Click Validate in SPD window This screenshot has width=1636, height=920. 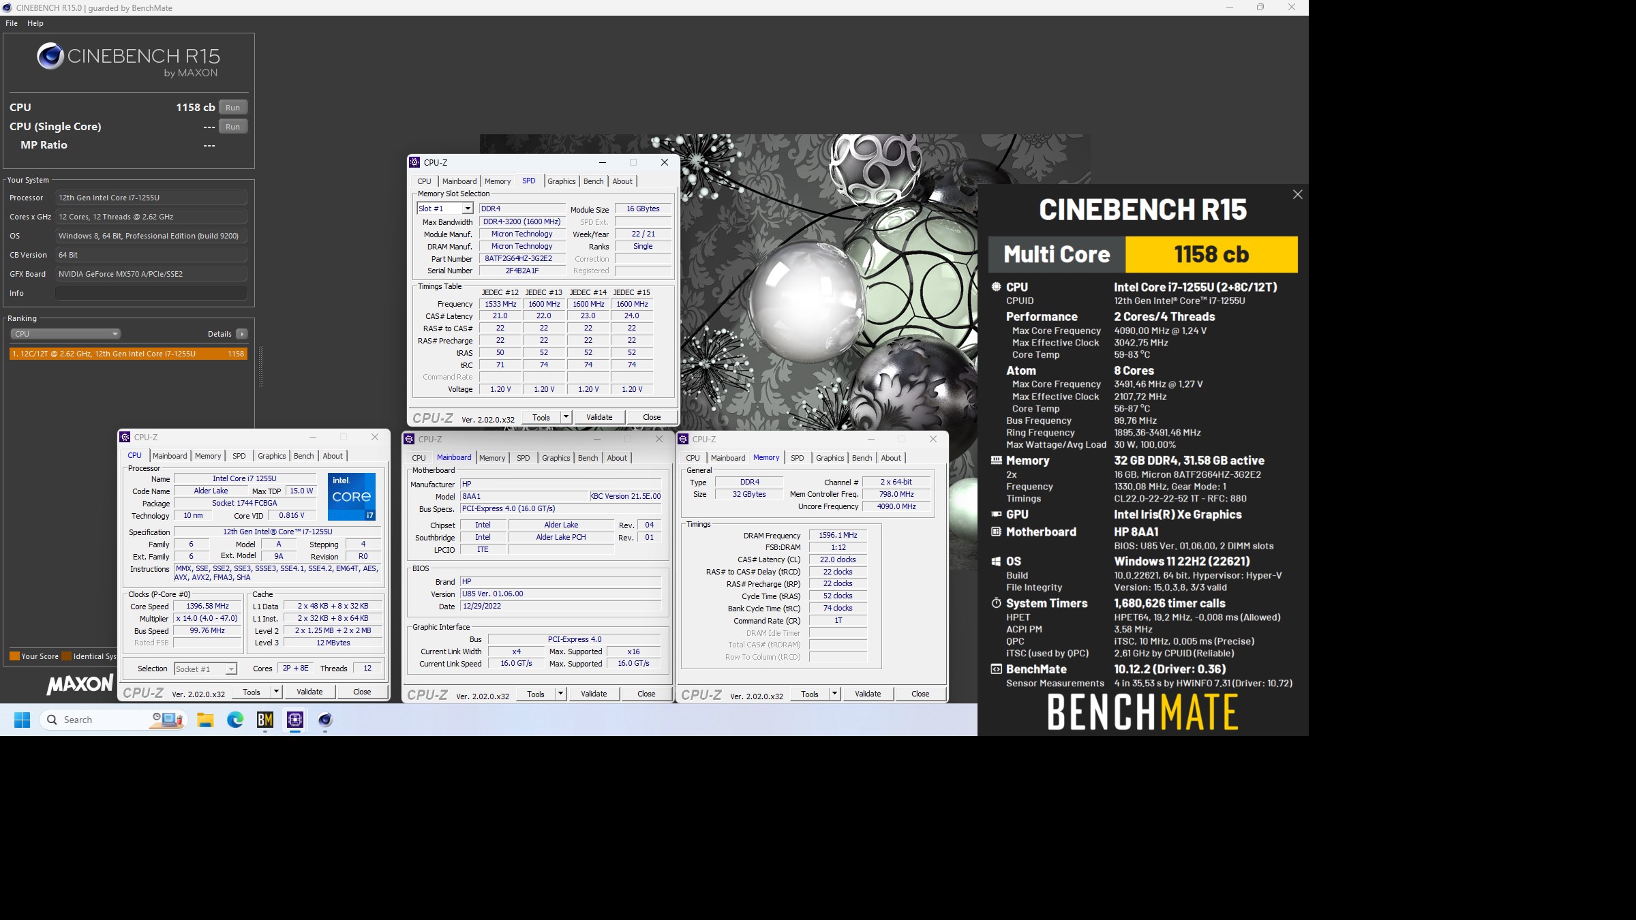coord(599,417)
